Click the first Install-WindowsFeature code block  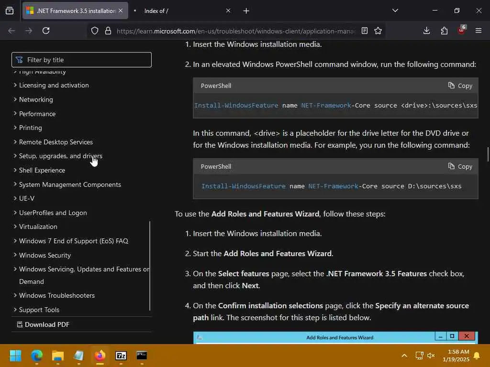tap(335, 106)
